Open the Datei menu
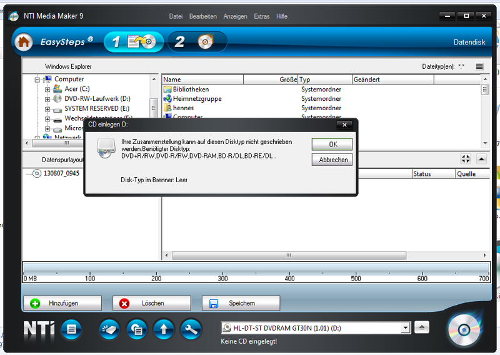Screen dimensions: 500x355 coord(176,16)
